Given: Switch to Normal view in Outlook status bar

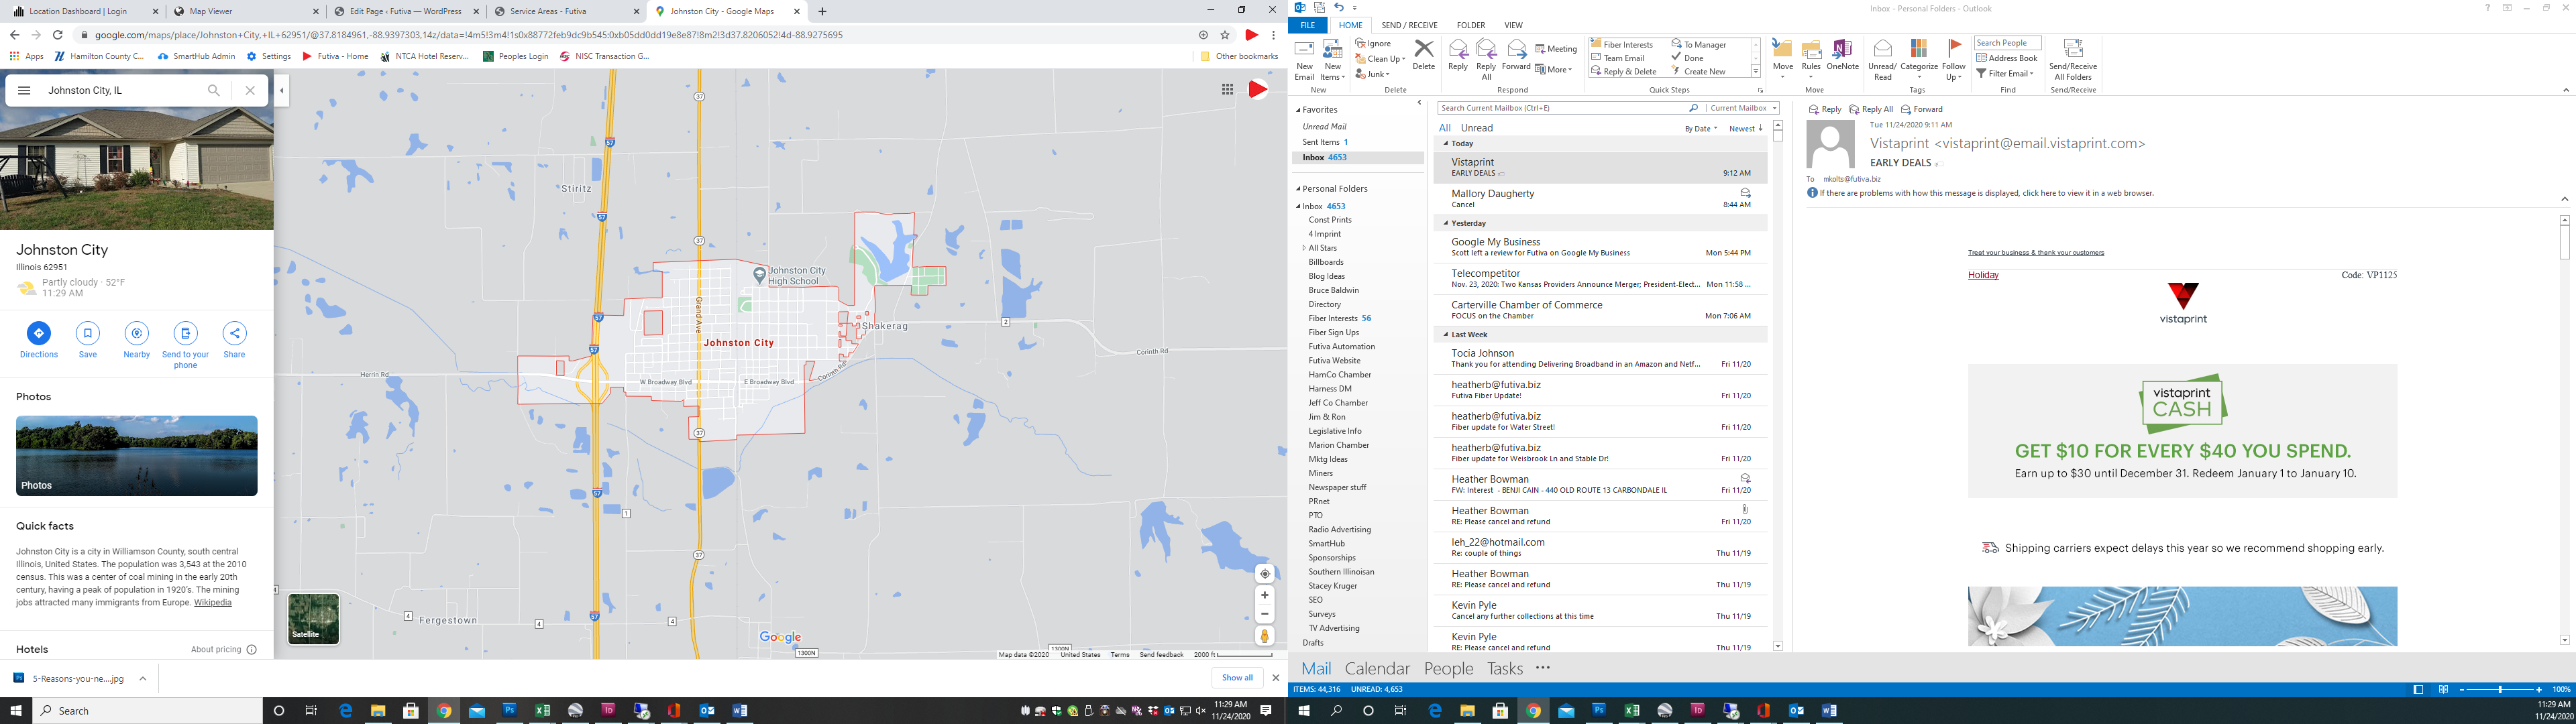Looking at the screenshot, I should tap(2418, 689).
